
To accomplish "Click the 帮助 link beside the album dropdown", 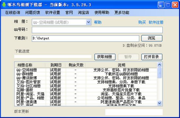I will [98, 22].
